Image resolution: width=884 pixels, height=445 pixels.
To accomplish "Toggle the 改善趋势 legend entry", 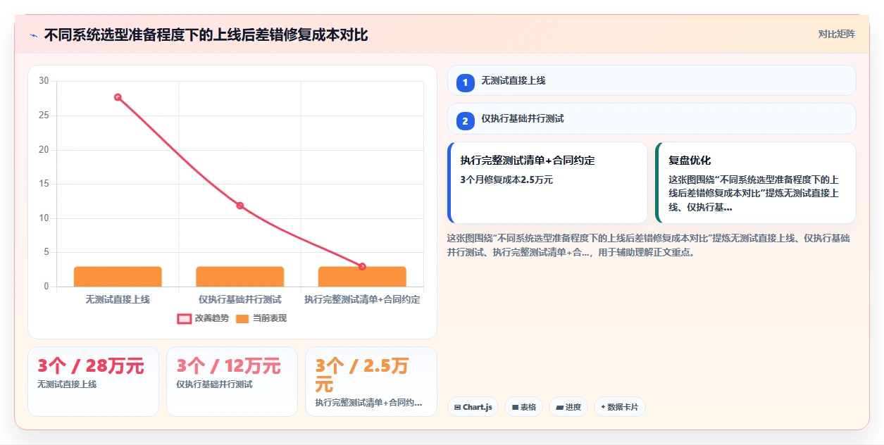I will point(203,318).
